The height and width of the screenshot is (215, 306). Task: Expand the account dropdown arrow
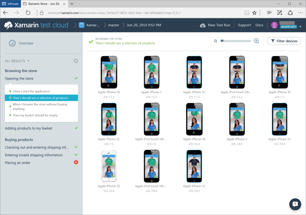[300, 27]
